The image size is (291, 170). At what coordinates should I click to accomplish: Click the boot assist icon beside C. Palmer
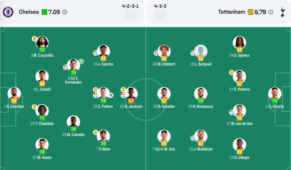click(x=111, y=95)
